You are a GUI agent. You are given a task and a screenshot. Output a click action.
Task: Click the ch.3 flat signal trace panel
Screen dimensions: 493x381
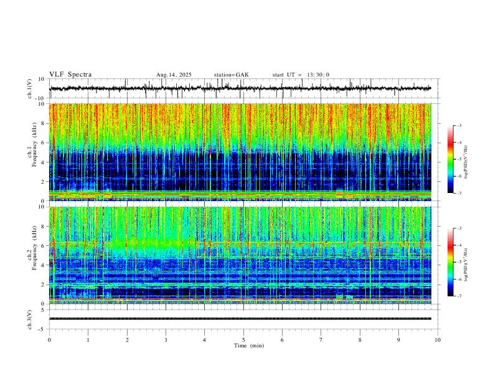click(245, 319)
